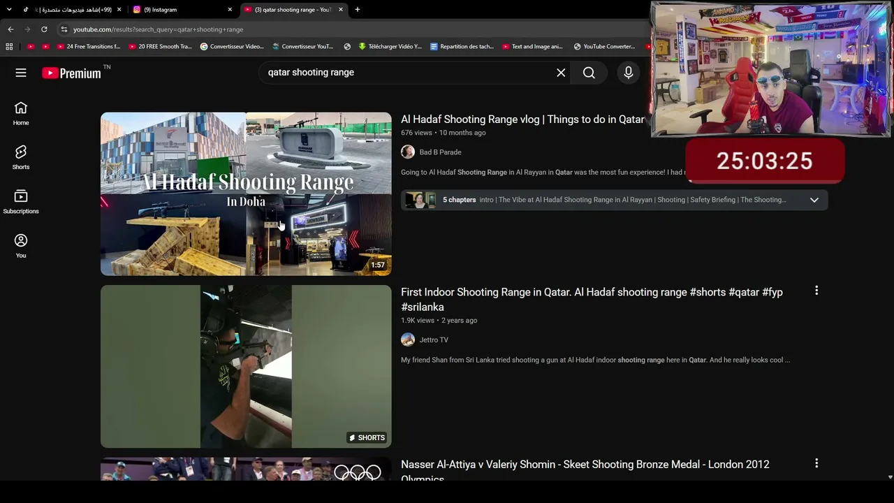Open more actions for First Indoor Shooting Range video
Image resolution: width=894 pixels, height=503 pixels.
point(816,291)
